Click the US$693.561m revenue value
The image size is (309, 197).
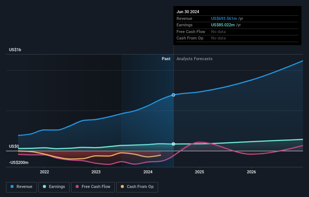(x=224, y=18)
